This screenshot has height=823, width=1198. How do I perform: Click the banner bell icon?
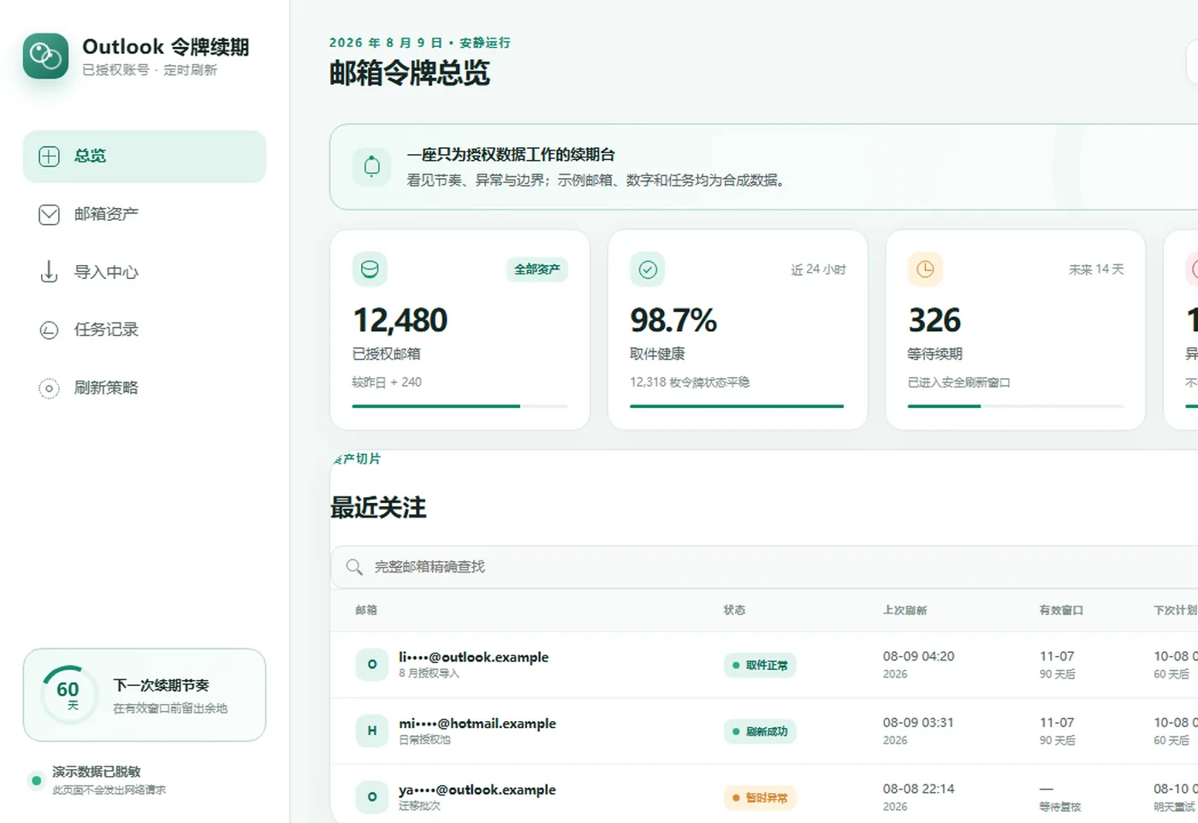tap(371, 166)
